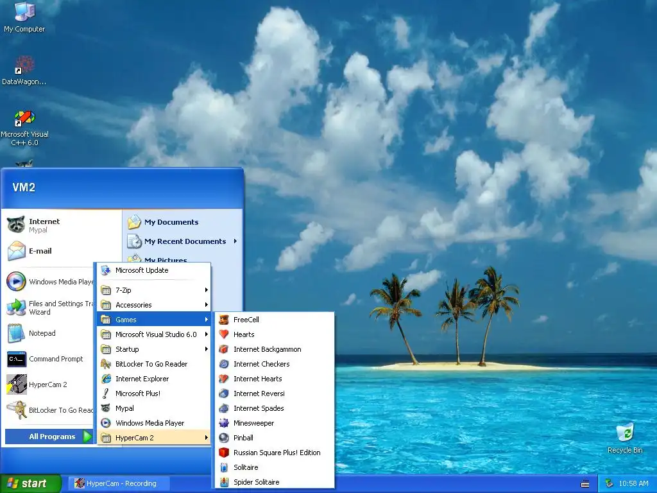Click the Internet Backgammon label
The image size is (657, 493).
click(268, 349)
